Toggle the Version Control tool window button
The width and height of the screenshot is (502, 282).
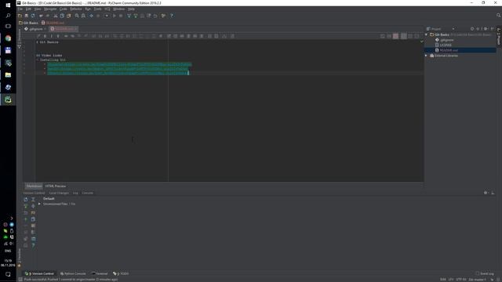[x=39, y=273]
